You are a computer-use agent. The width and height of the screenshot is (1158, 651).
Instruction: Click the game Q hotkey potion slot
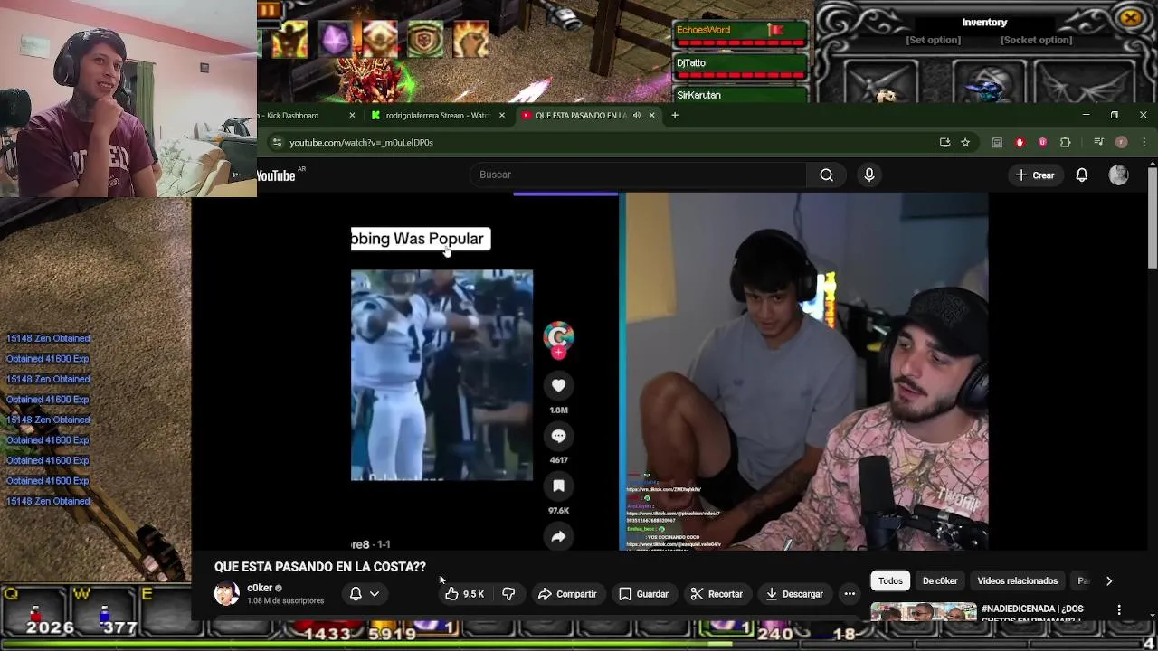click(34, 612)
